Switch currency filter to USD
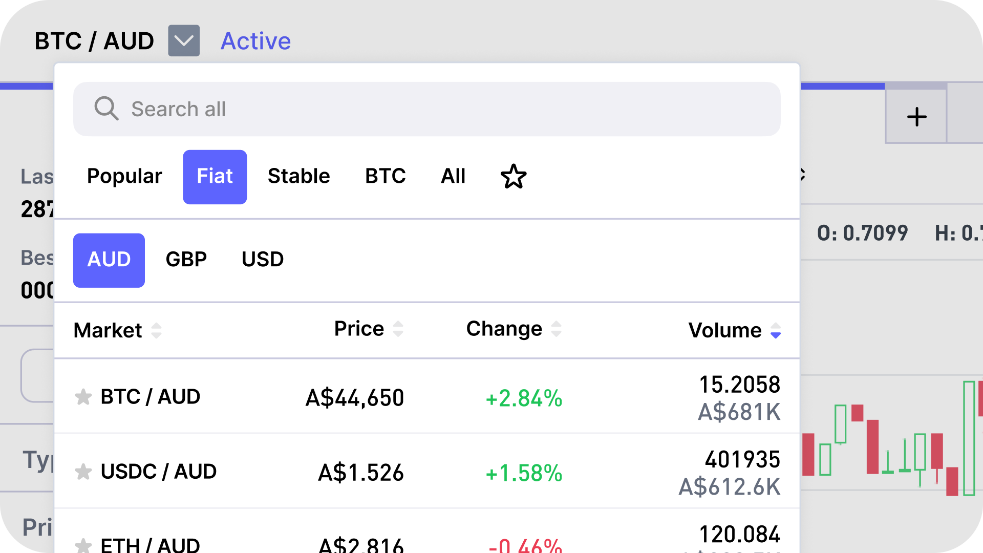 (263, 260)
